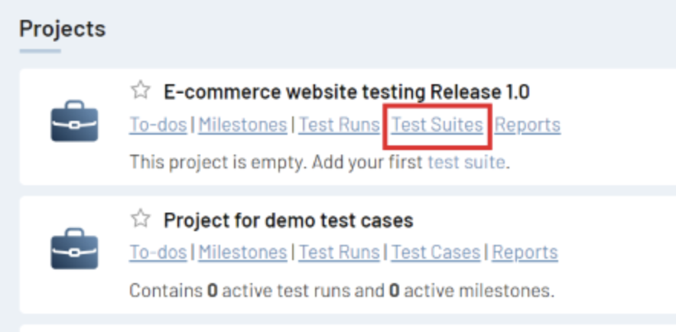Click the E-commerce project briefcase icon
Image resolution: width=676 pixels, height=332 pixels.
click(x=74, y=125)
